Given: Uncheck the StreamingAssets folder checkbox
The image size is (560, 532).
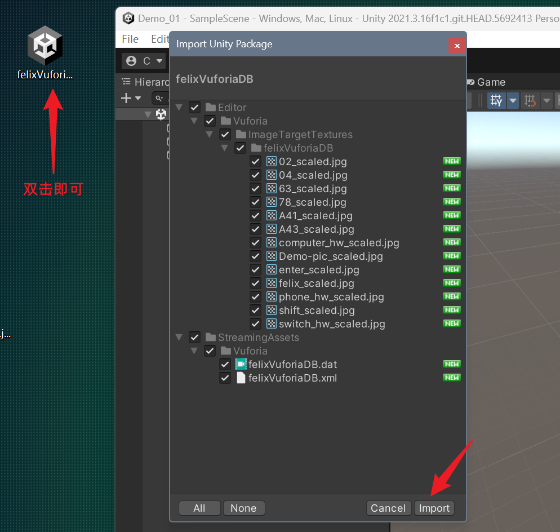Looking at the screenshot, I should [194, 337].
